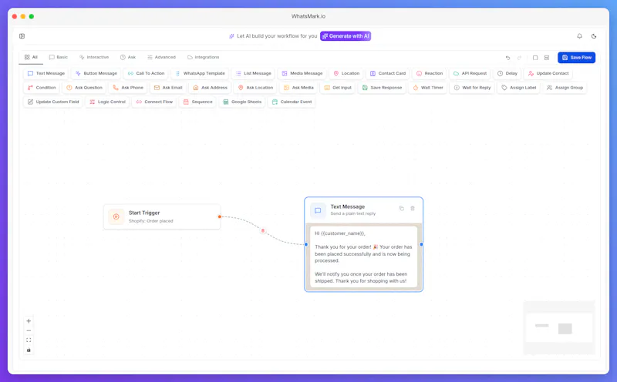
Task: Add a Call To Action node
Action: pyautogui.click(x=146, y=73)
